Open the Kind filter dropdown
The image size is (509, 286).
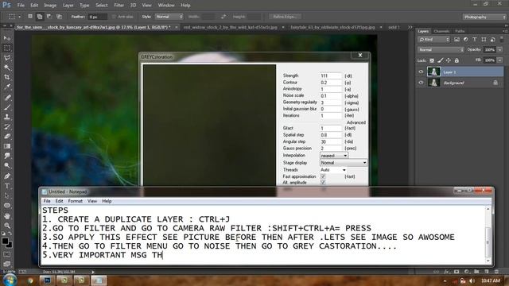click(433, 39)
